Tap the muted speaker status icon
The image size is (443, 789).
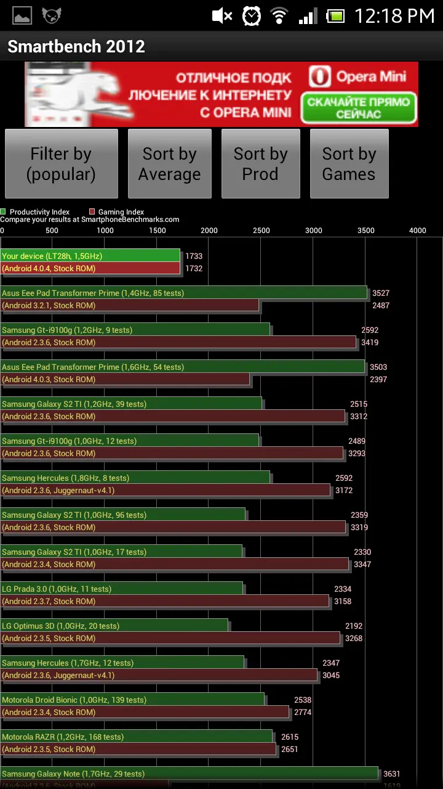coord(221,15)
